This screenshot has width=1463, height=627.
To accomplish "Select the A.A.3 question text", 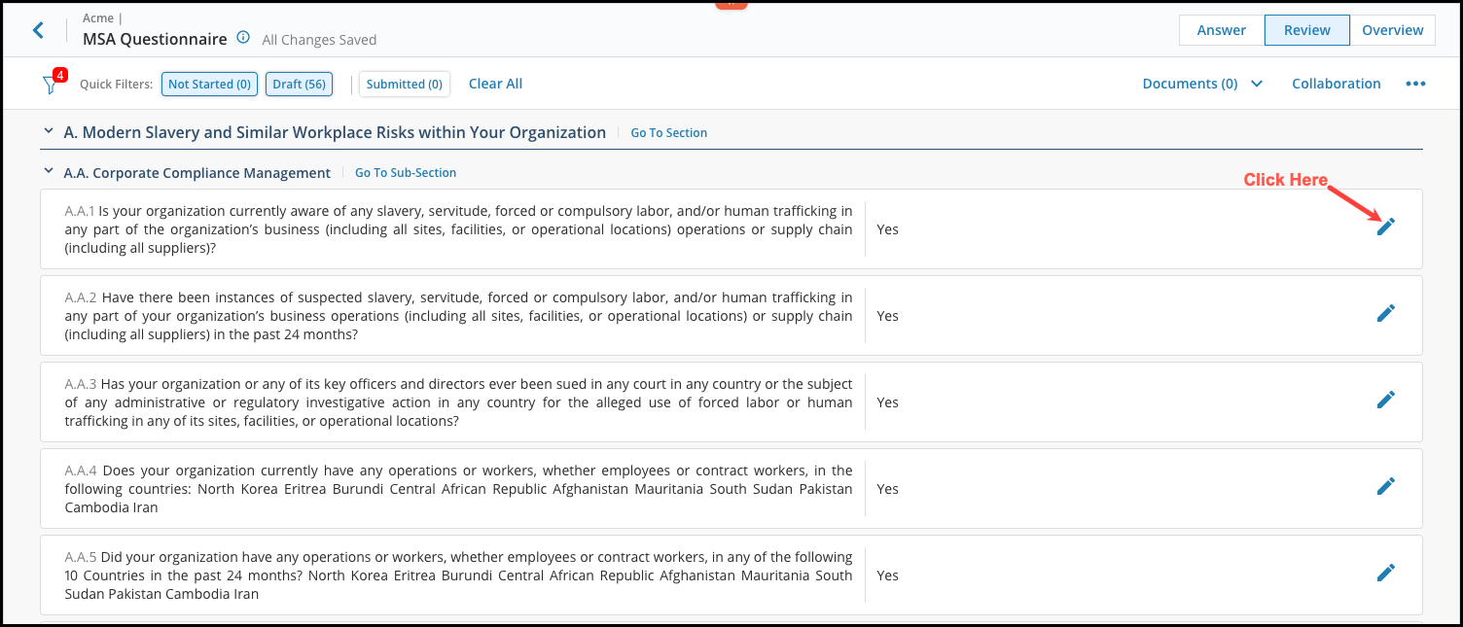I will (x=459, y=402).
